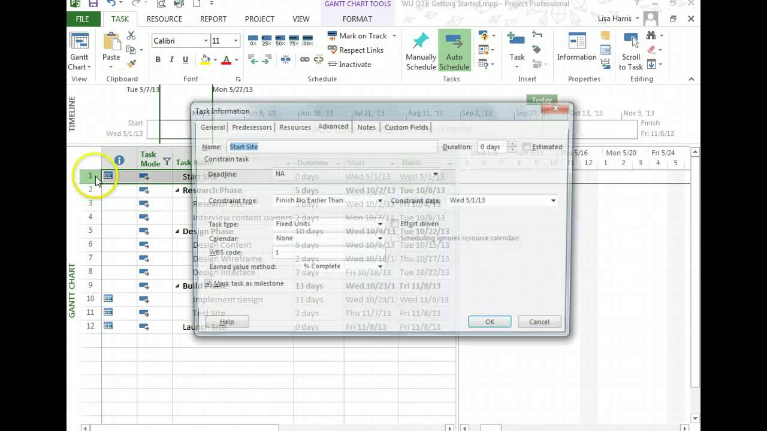Collapse the Research Phase summary task
This screenshot has height=431, width=767.
[177, 190]
